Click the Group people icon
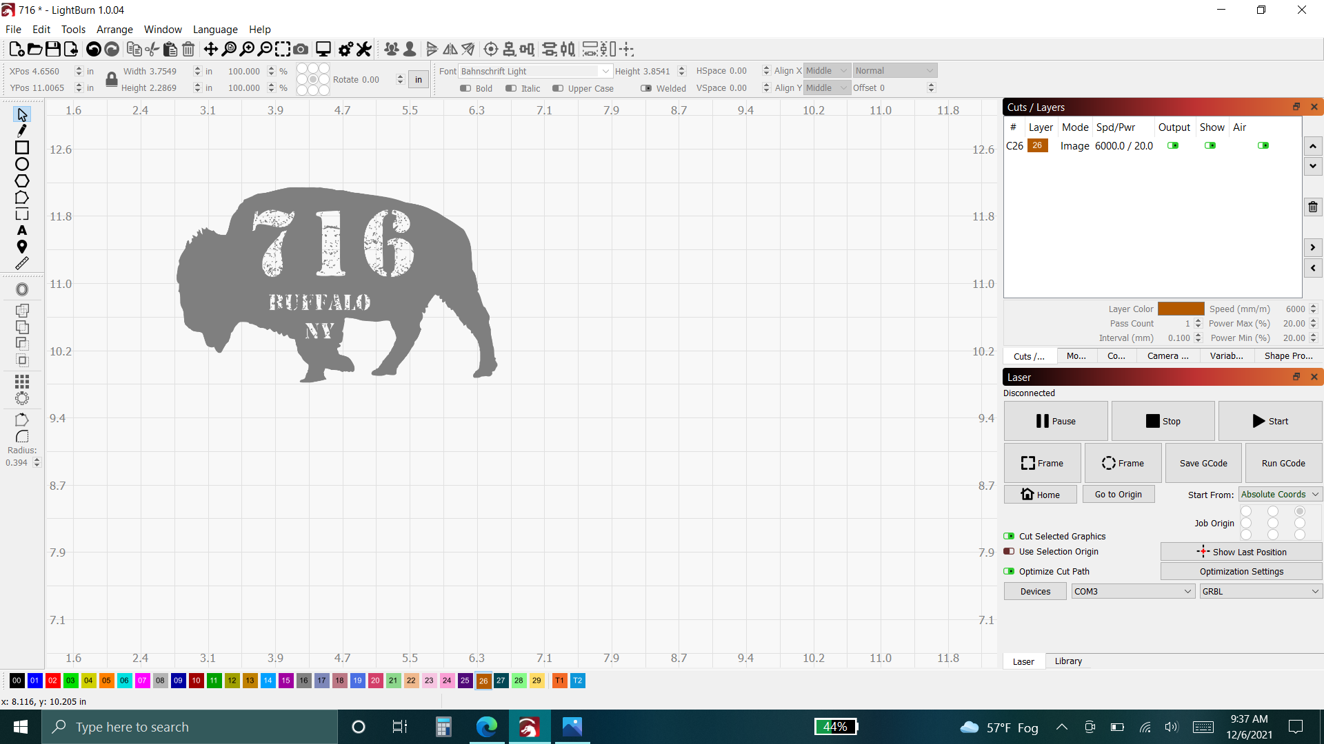This screenshot has height=744, width=1324. pos(391,49)
